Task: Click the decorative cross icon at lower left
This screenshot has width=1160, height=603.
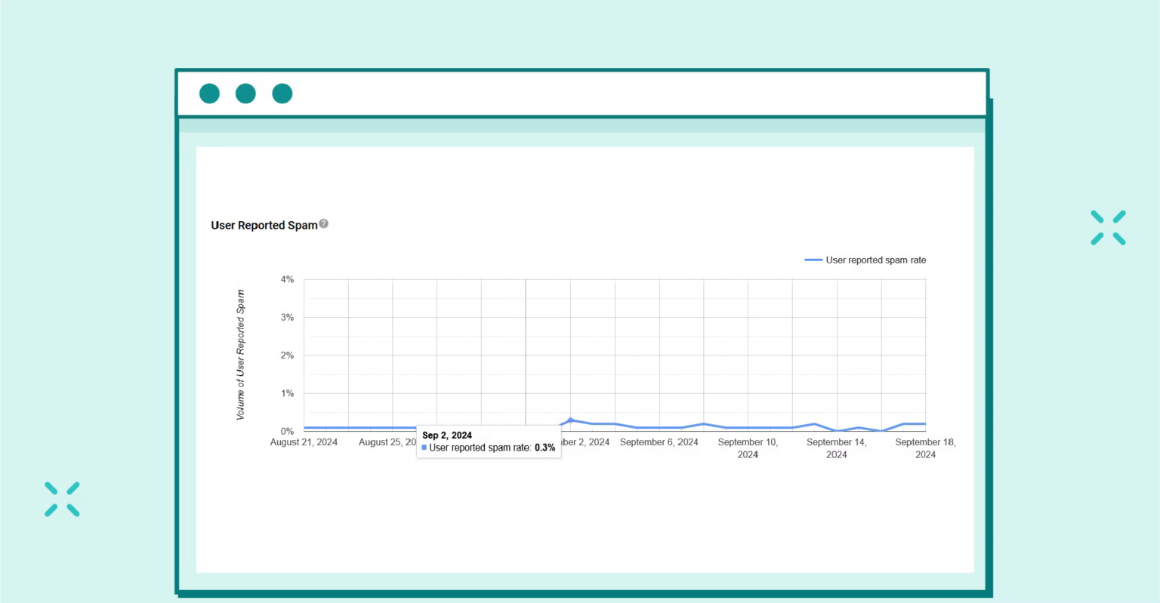Action: tap(62, 499)
